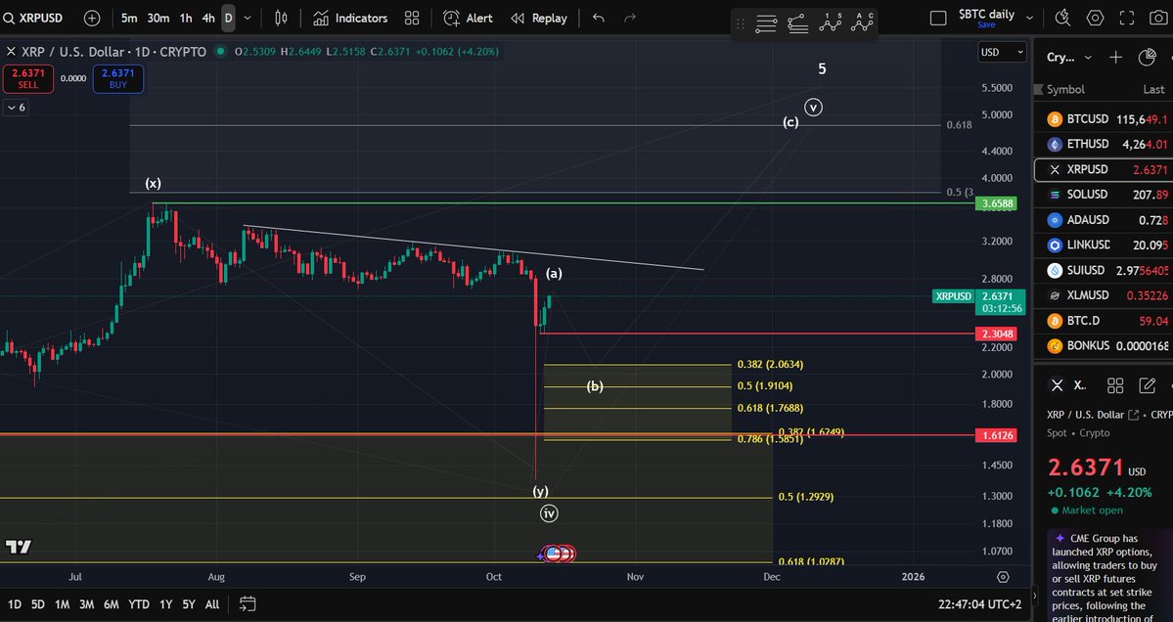The width and height of the screenshot is (1173, 622).
Task: Click the red SELL 2.6371 button
Action: (x=27, y=78)
